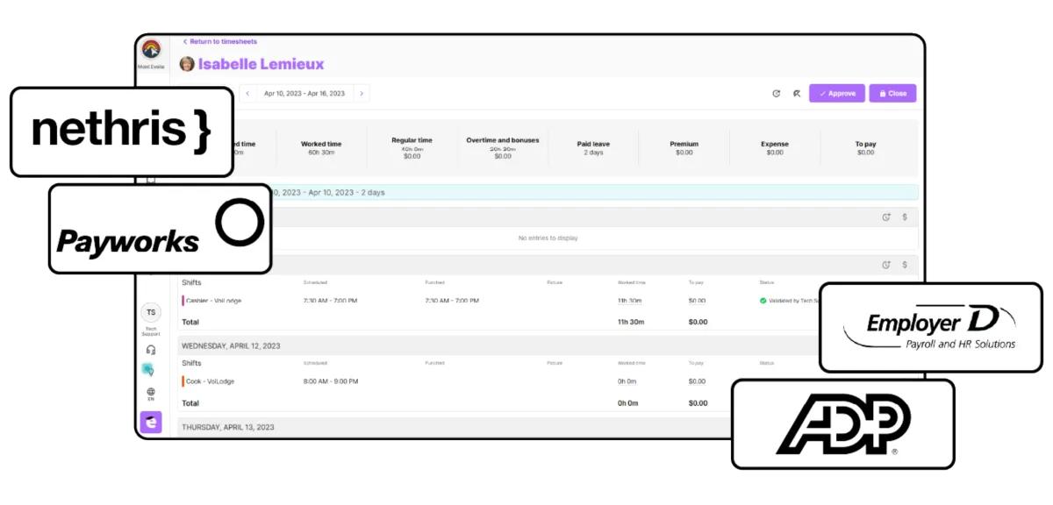Go to the previous pay period arrow
1053x505 pixels.
click(x=247, y=93)
